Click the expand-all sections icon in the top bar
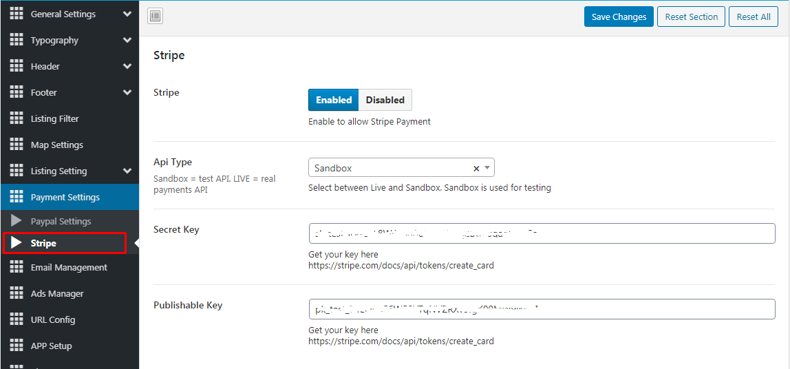Viewport: 790px width, 369px height. (x=155, y=17)
